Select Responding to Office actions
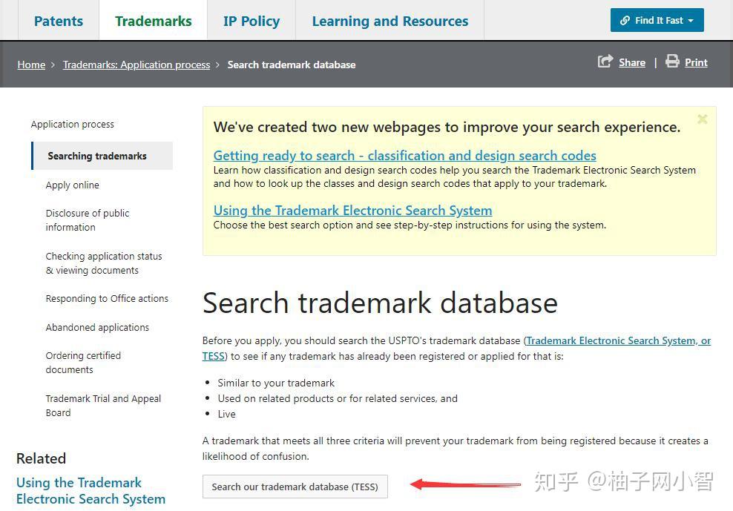733x511 pixels. point(107,298)
